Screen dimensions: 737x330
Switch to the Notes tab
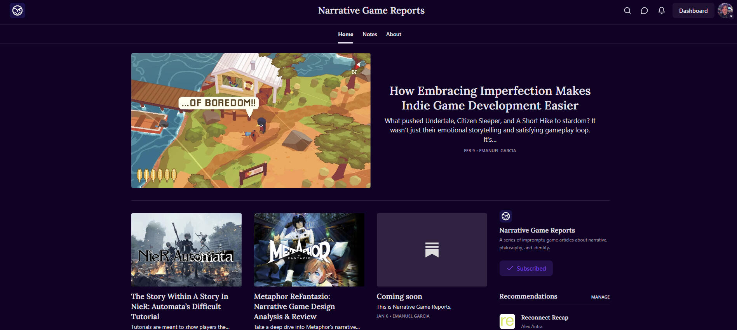click(369, 34)
